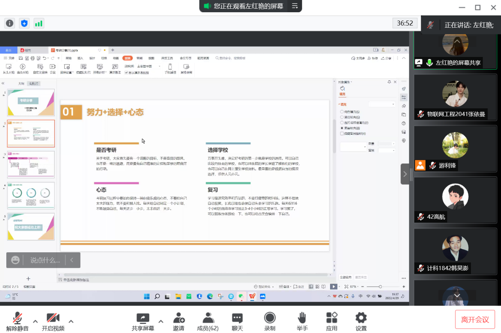Unmute microphone via 解除静音
Viewport: 501px width, 333px height.
click(17, 321)
